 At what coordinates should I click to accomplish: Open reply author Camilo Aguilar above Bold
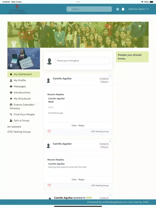coord(57,99)
